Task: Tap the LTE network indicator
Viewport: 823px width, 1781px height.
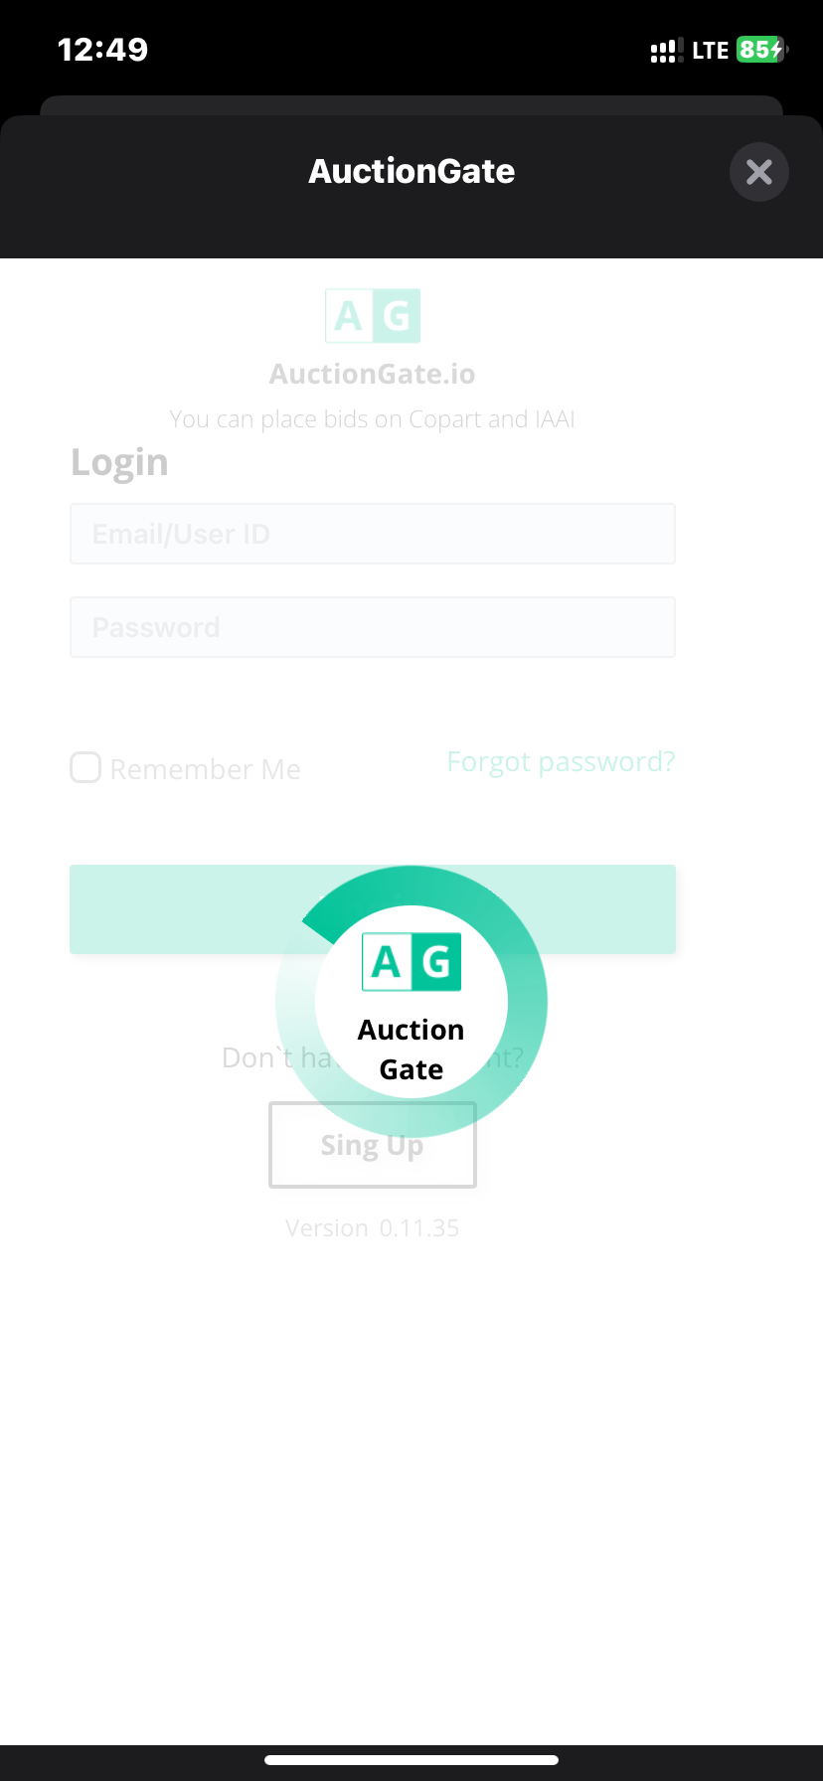Action: [710, 51]
